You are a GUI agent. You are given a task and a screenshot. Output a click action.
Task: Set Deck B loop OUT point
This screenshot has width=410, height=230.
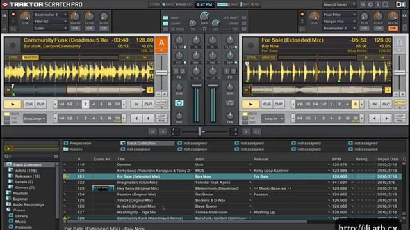coord(386,104)
